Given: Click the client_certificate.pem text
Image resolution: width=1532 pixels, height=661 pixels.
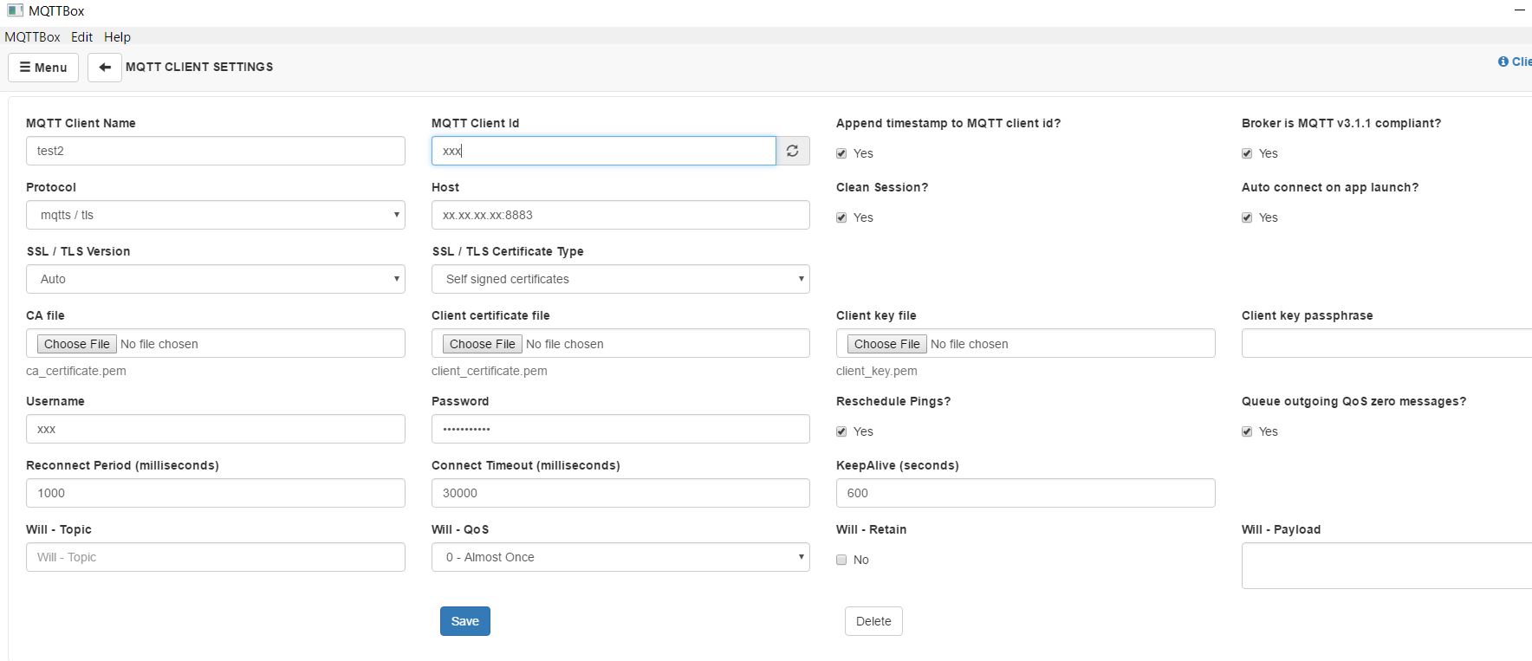Looking at the screenshot, I should (x=490, y=371).
